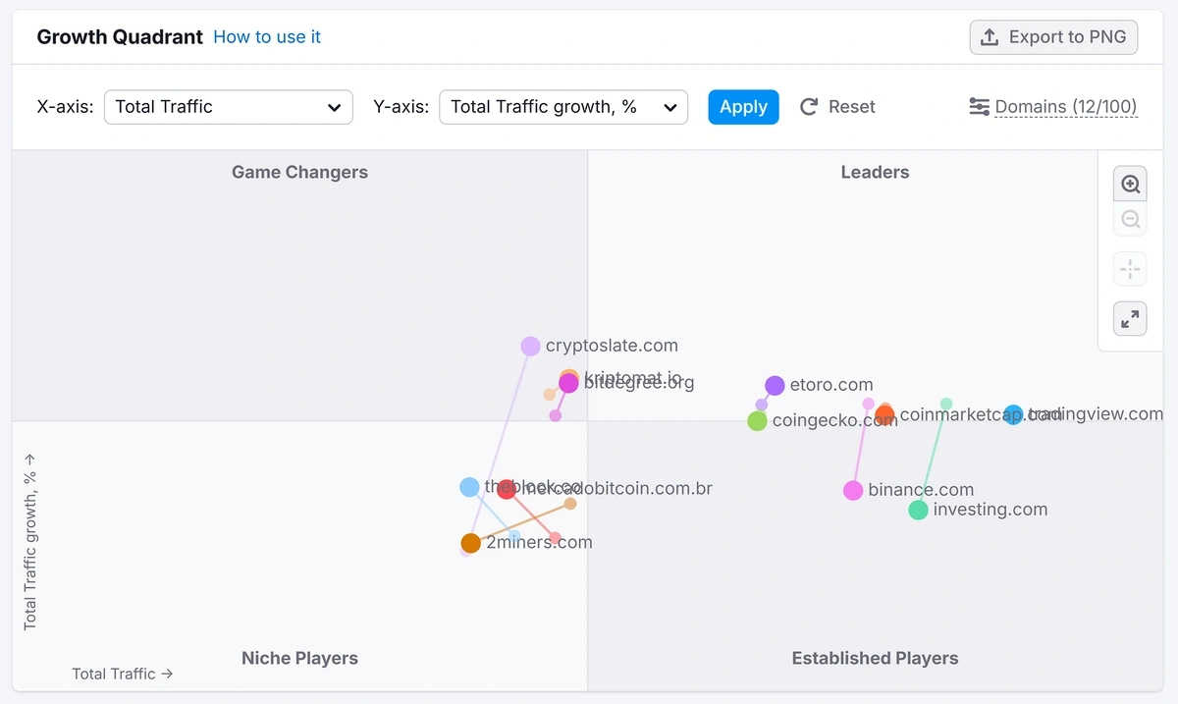
Task: Open the Domains (12/100) selector
Action: point(1053,107)
